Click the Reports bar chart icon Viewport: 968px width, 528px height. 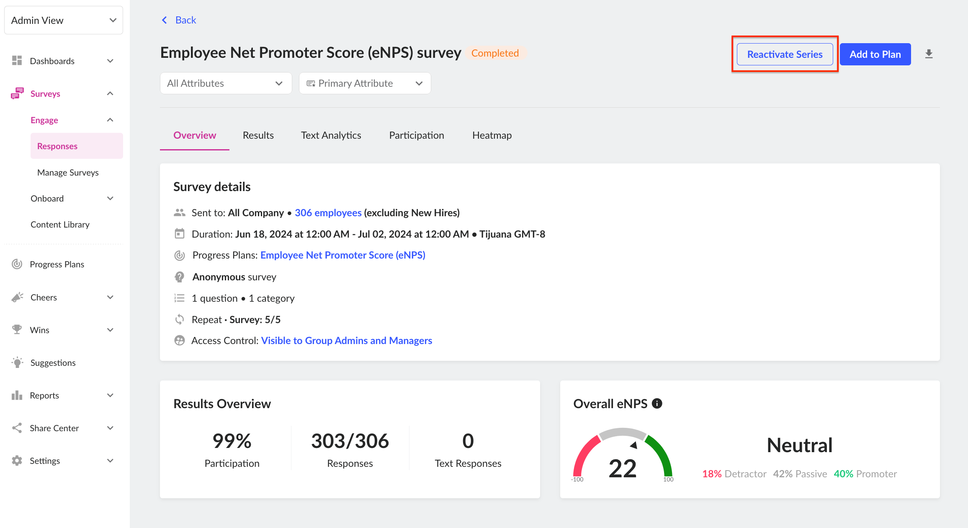coord(17,395)
